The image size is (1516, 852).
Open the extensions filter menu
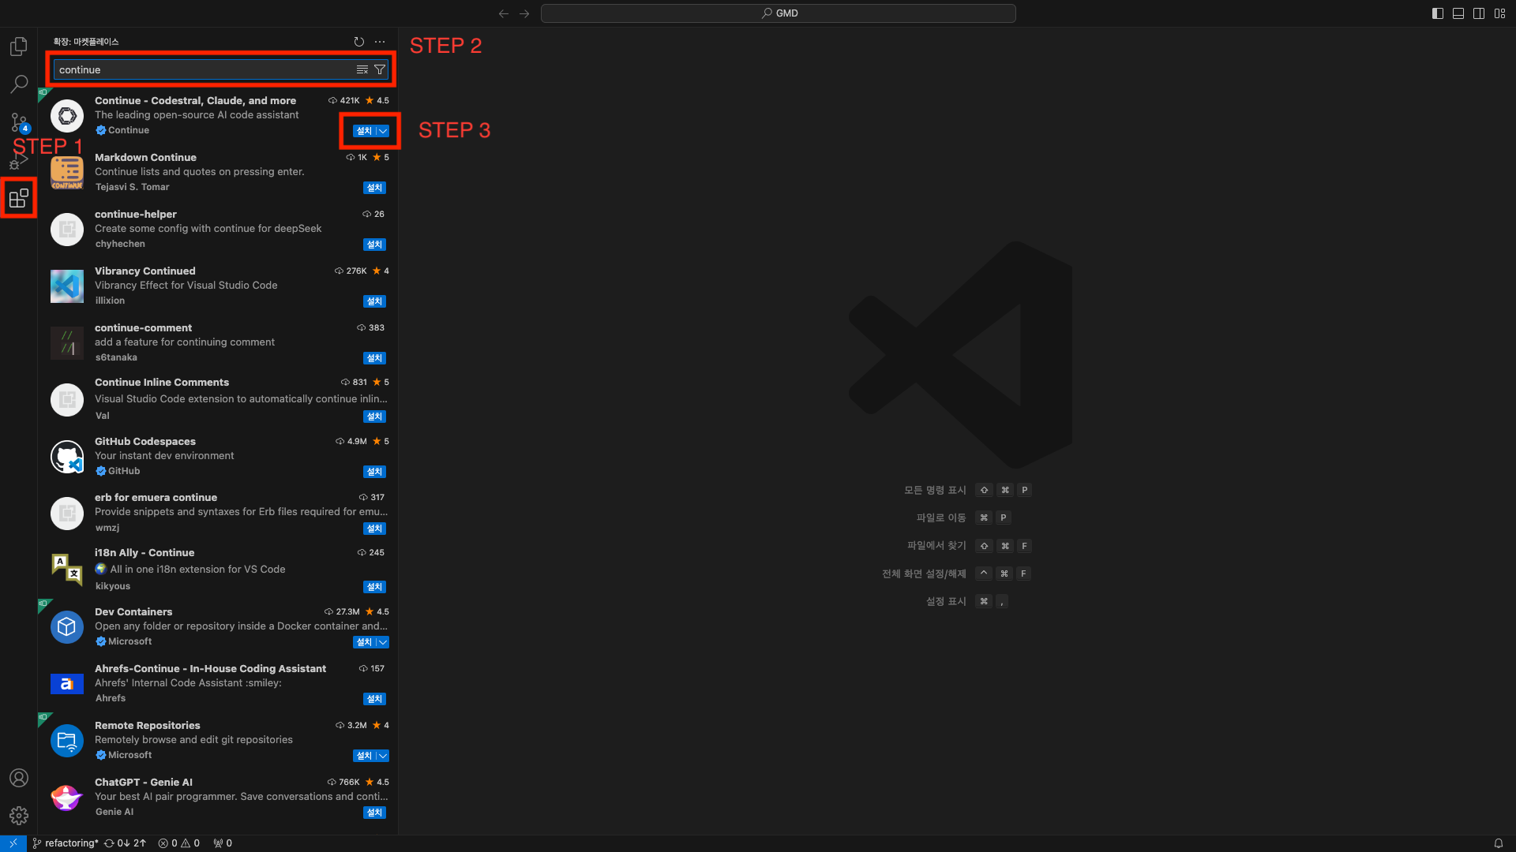click(x=380, y=70)
